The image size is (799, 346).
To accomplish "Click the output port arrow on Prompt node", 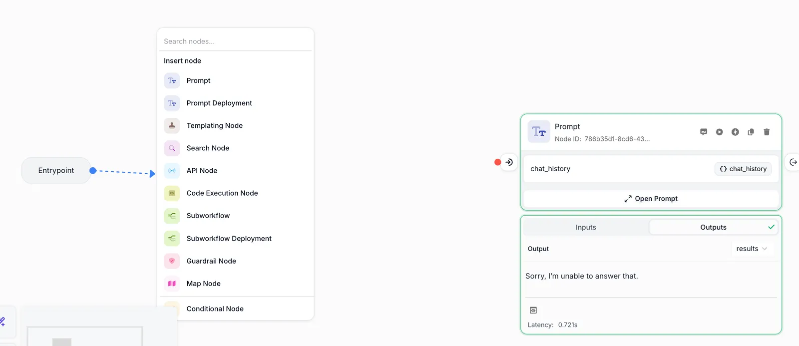I will [793, 162].
